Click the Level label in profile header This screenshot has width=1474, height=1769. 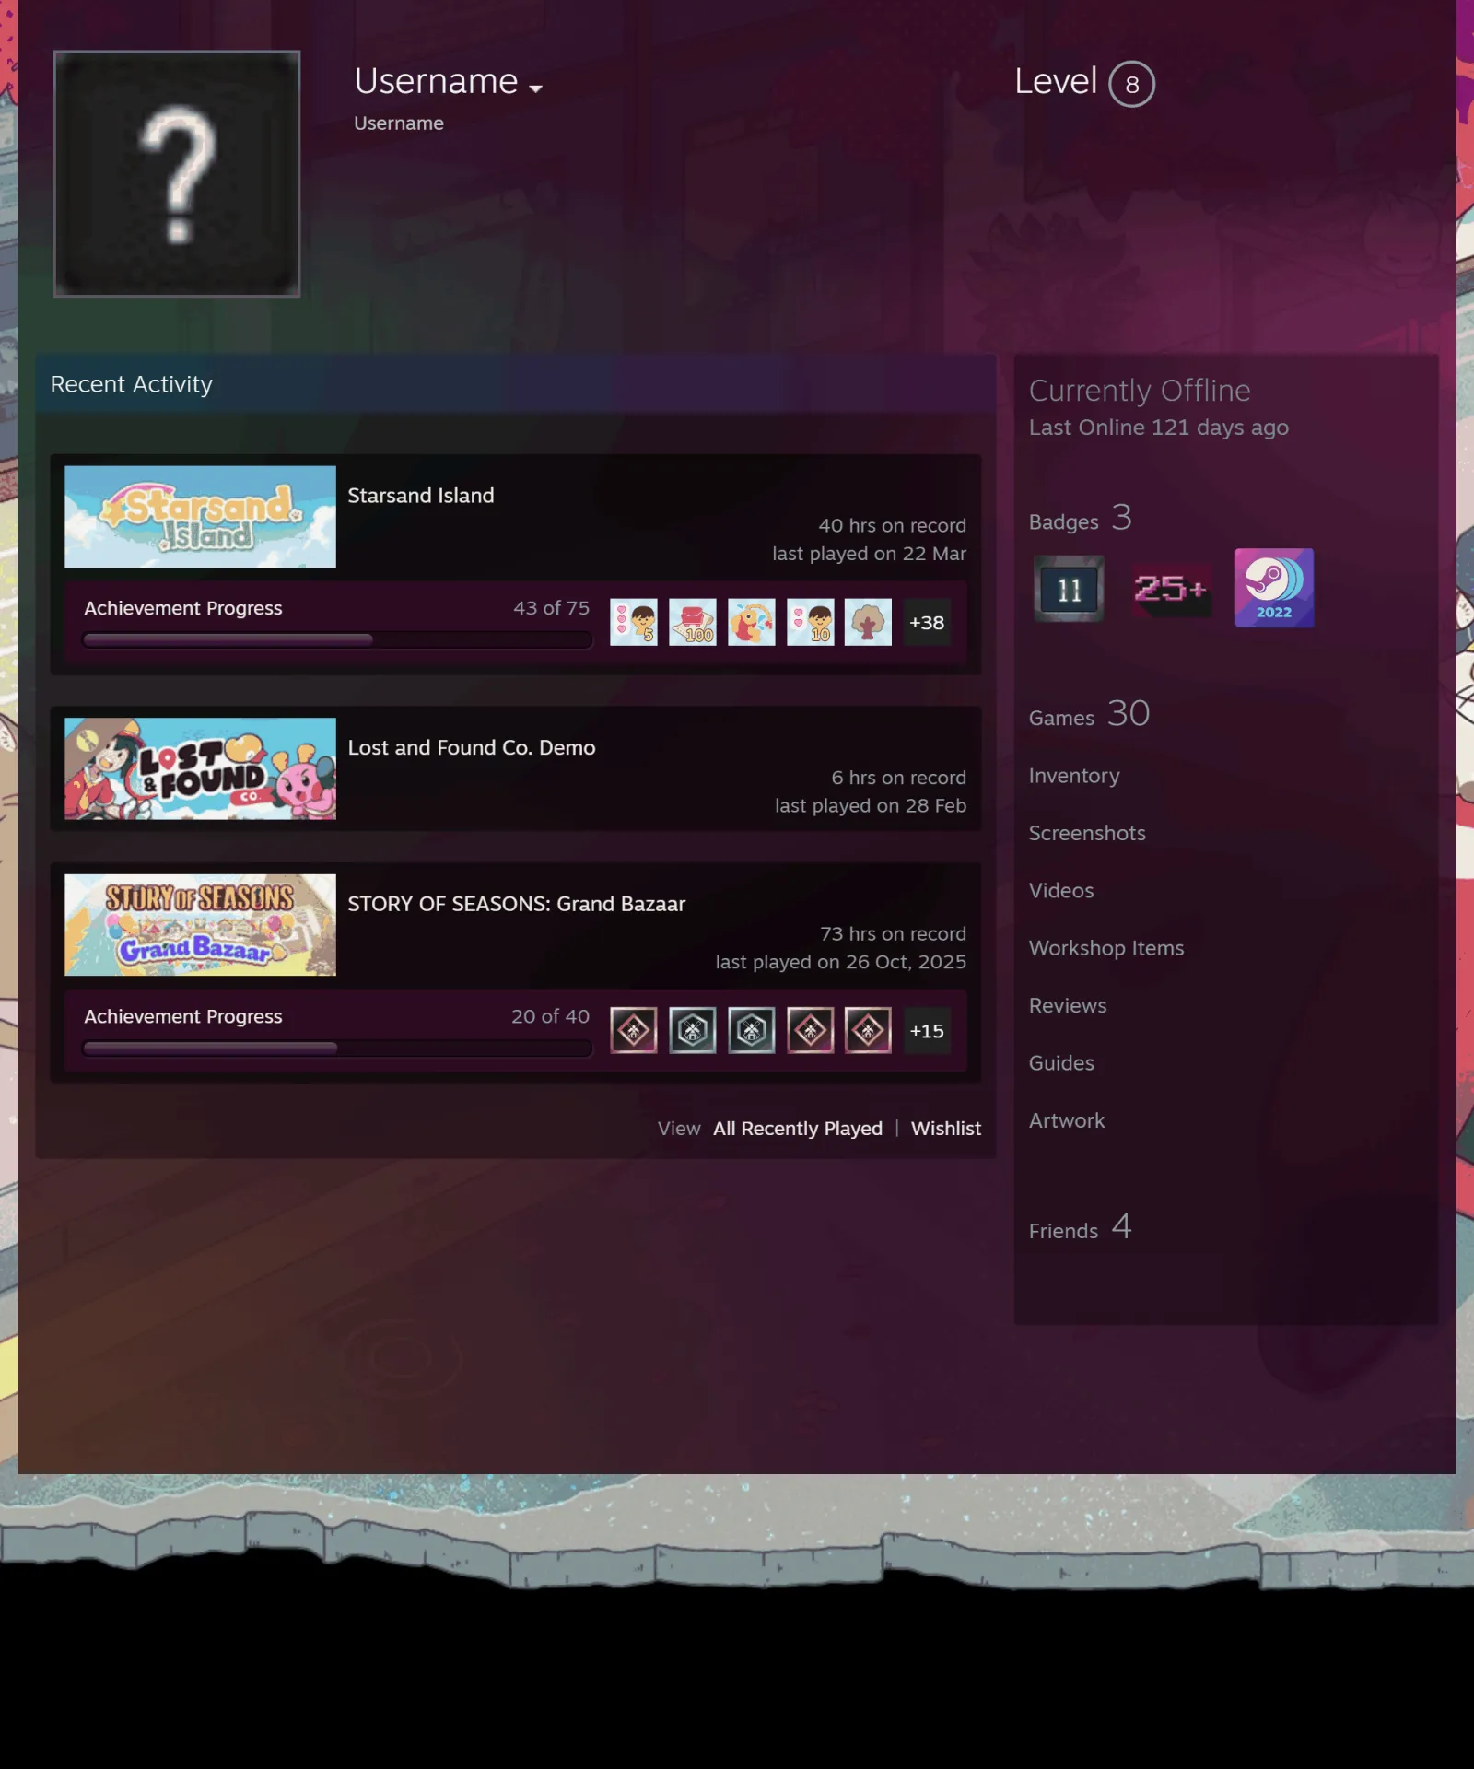(1056, 81)
